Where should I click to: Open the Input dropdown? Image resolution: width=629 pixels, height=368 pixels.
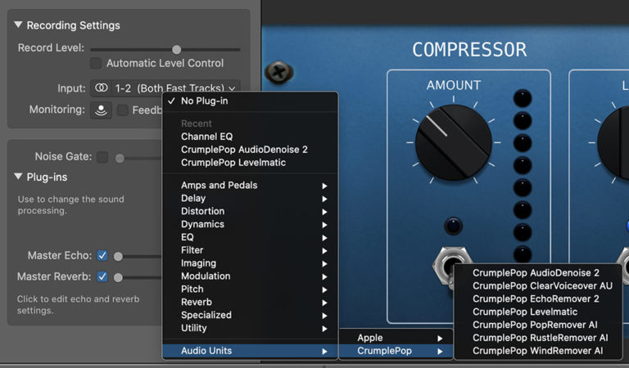165,88
